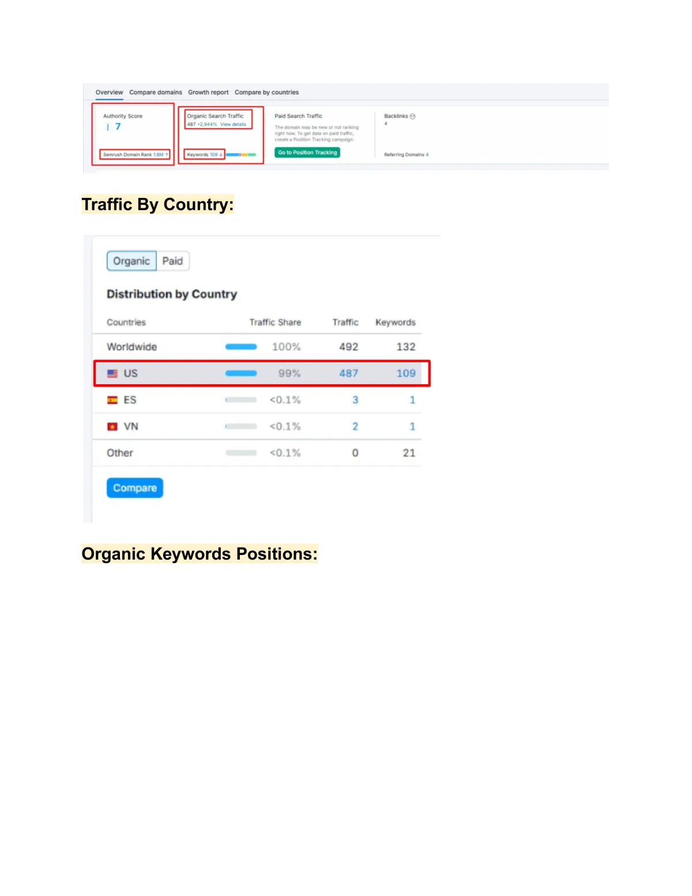Click the Keywords column header
Viewport: 692px width, 896px height.
[x=396, y=322]
